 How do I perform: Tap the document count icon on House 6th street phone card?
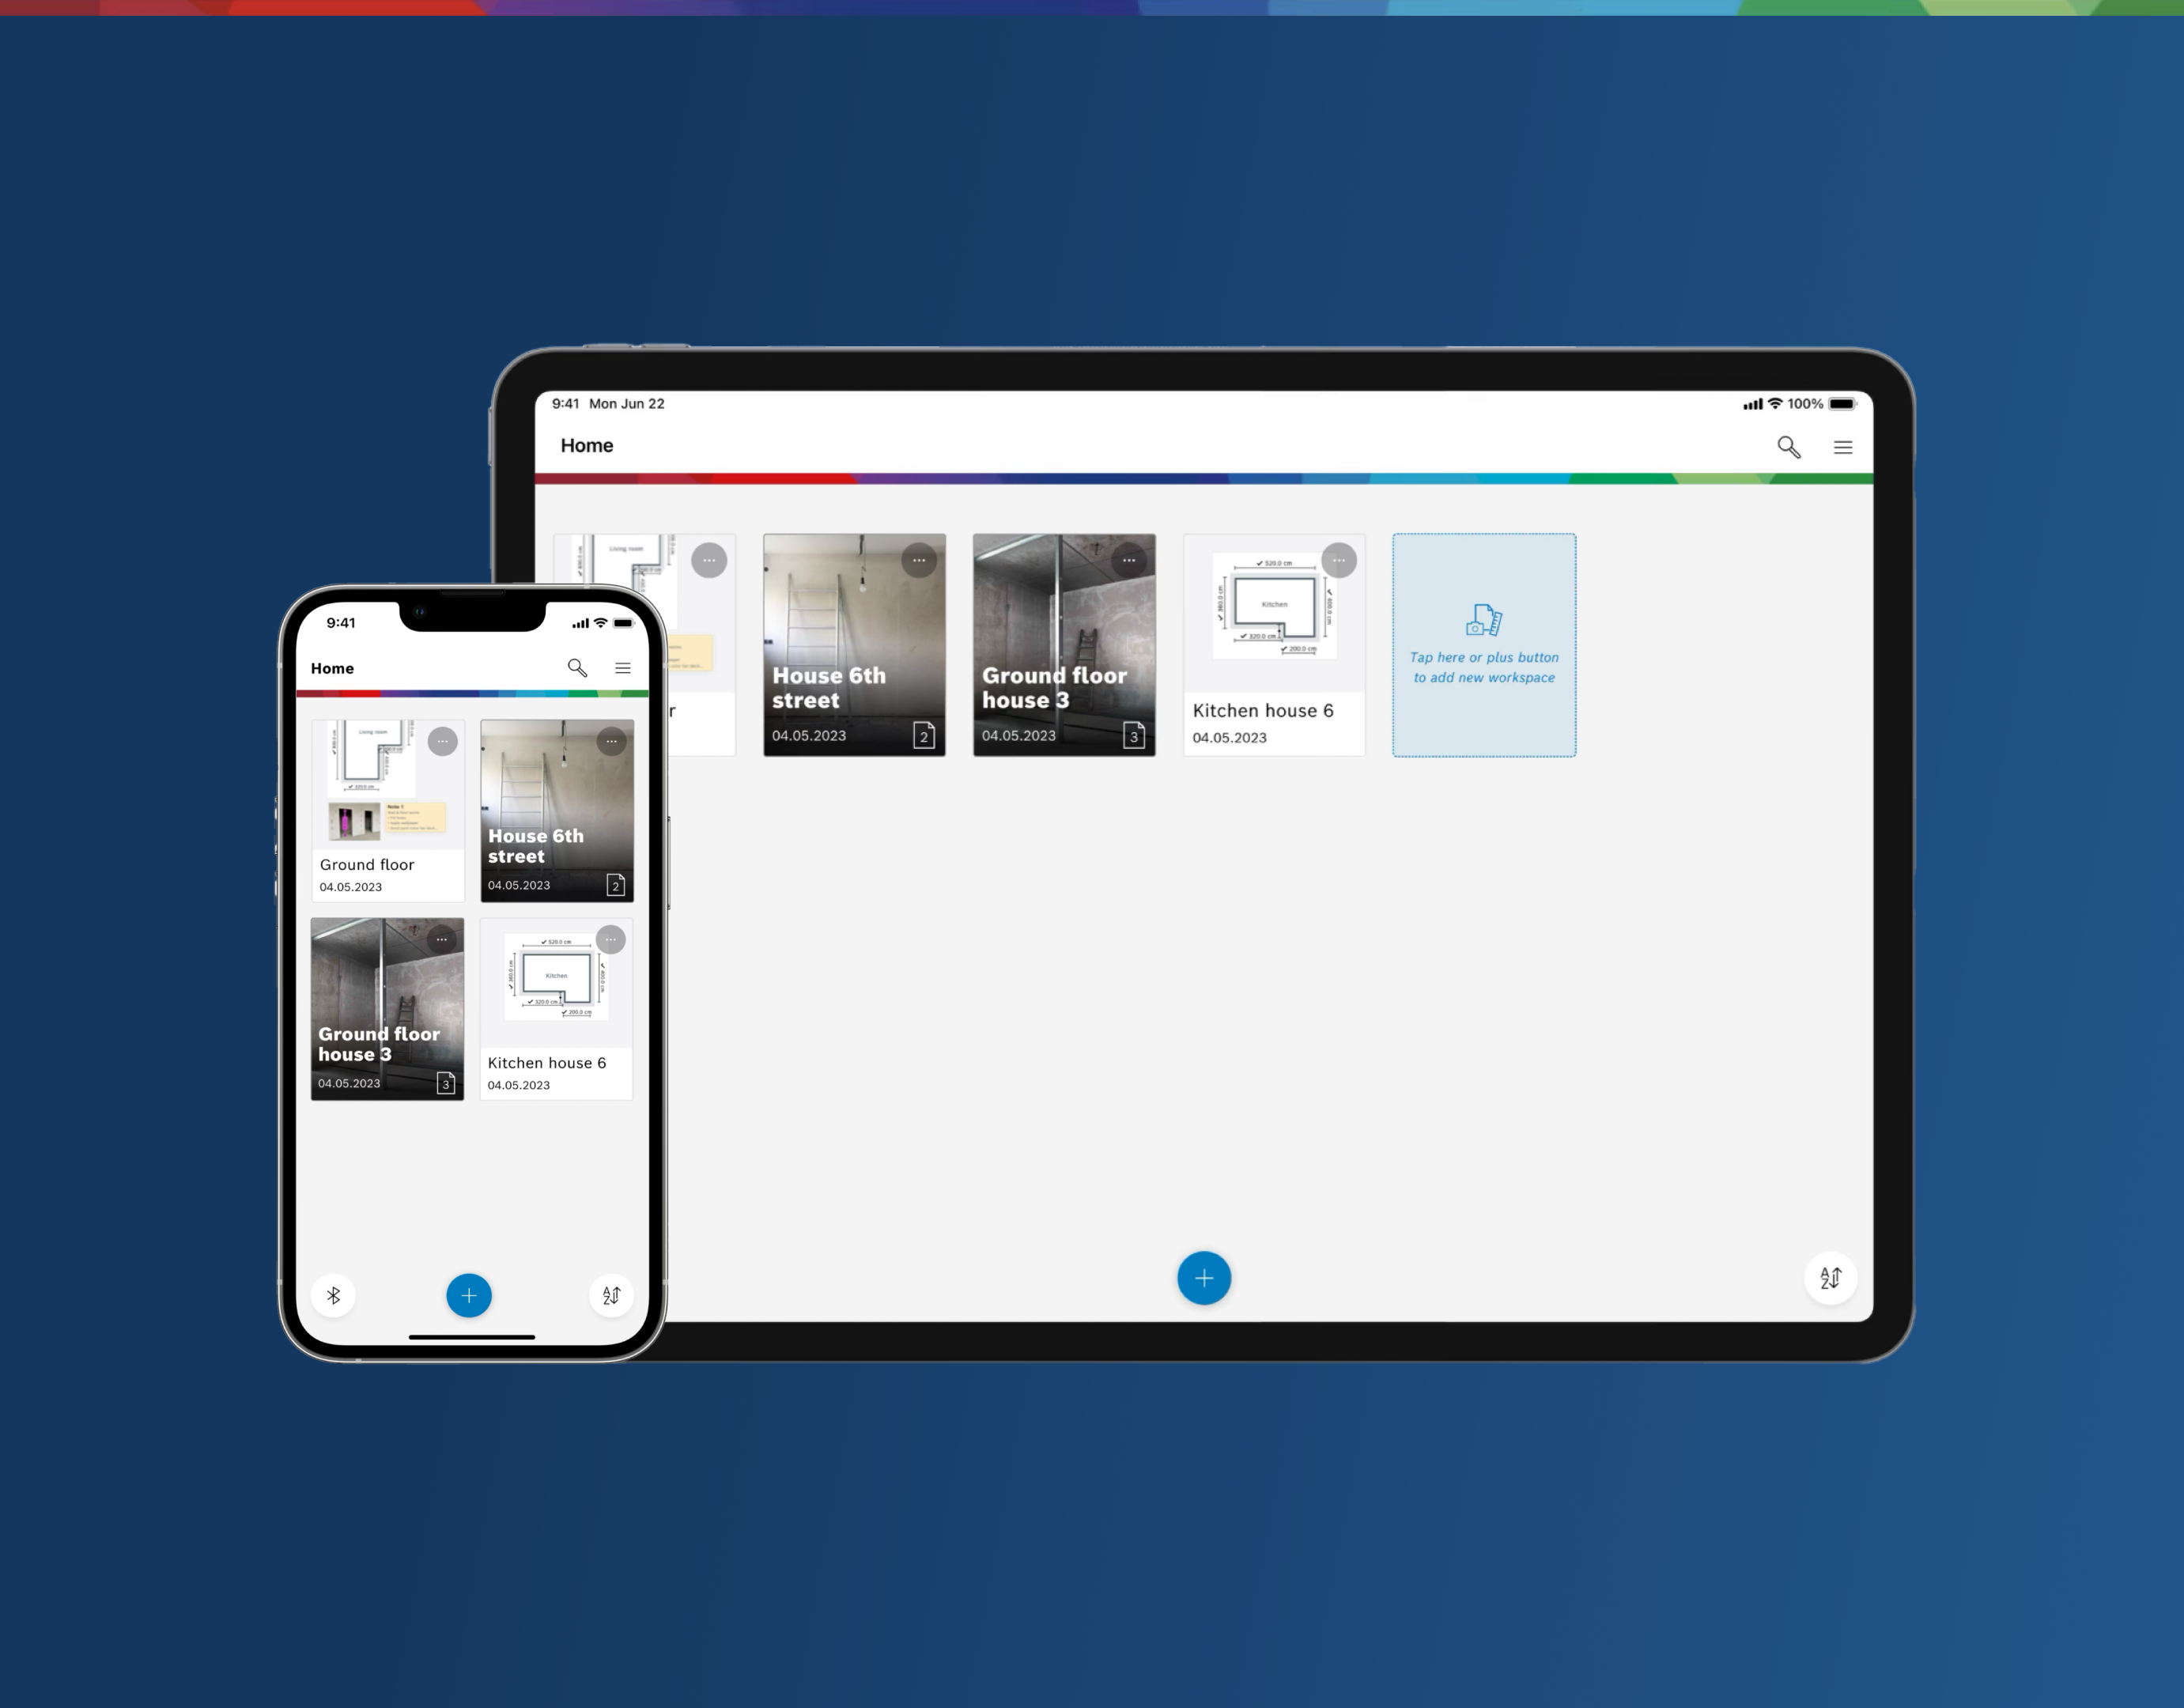(616, 885)
